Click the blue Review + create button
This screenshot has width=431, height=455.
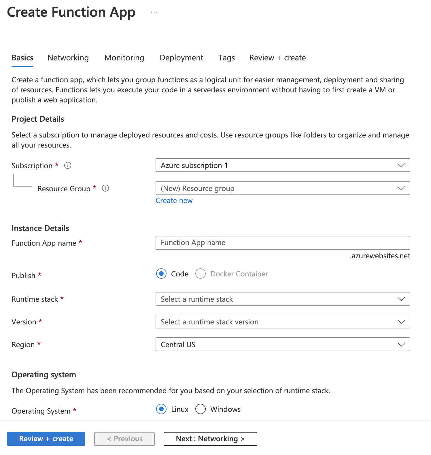[x=46, y=439]
